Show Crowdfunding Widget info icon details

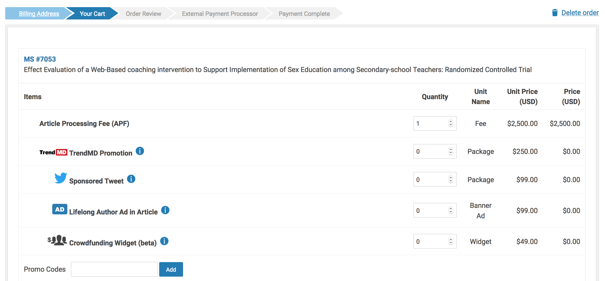(164, 241)
